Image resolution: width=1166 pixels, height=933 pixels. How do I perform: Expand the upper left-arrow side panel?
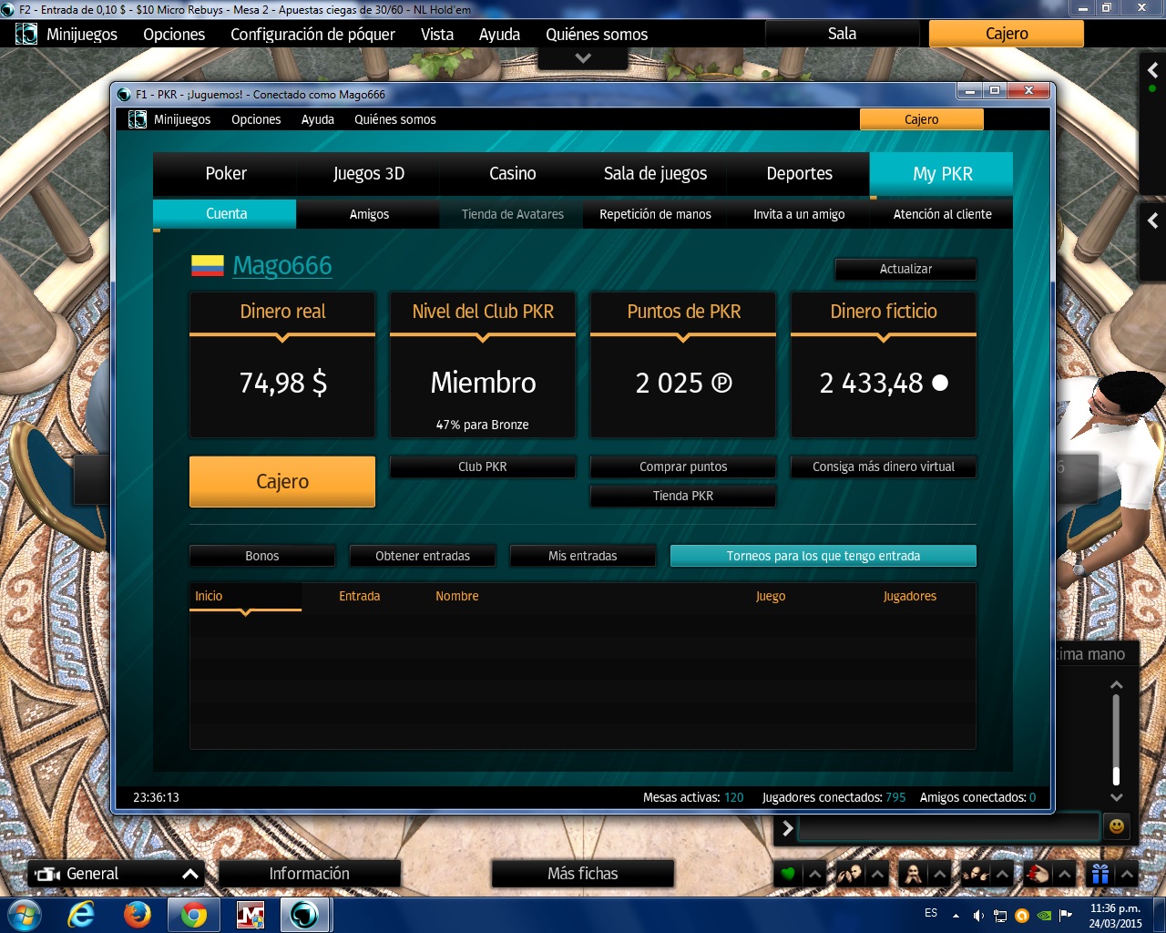coord(1153,70)
